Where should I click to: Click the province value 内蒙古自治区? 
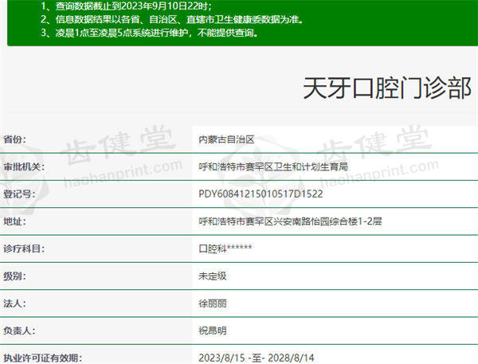pyautogui.click(x=226, y=139)
